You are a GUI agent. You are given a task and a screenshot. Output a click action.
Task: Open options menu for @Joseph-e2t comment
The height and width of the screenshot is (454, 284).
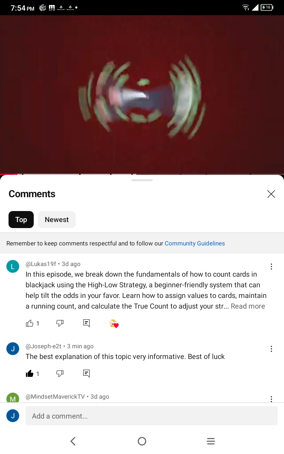(271, 349)
